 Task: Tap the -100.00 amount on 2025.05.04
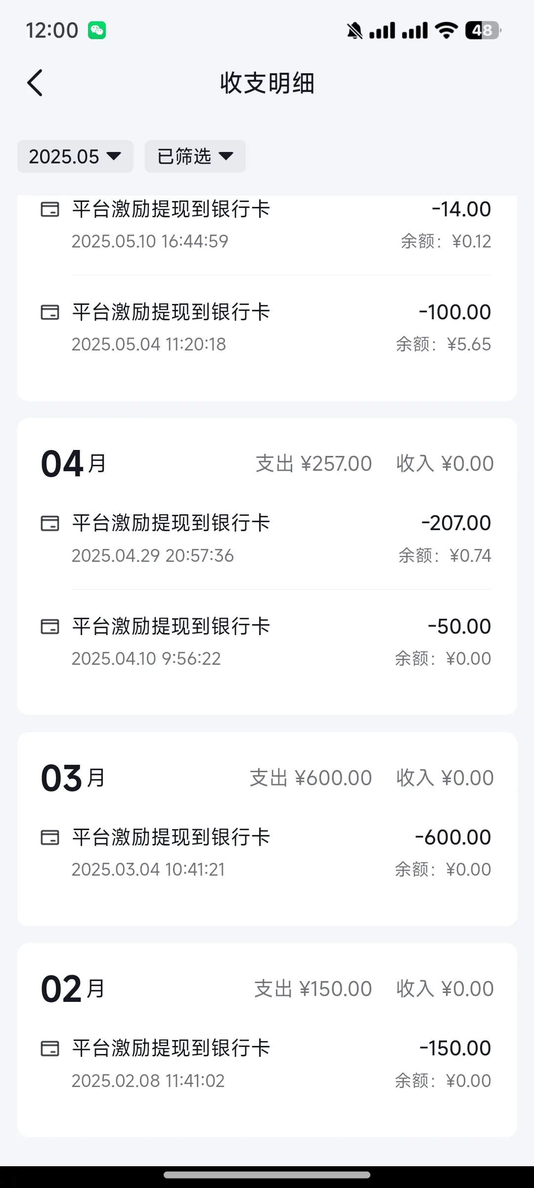click(x=455, y=312)
